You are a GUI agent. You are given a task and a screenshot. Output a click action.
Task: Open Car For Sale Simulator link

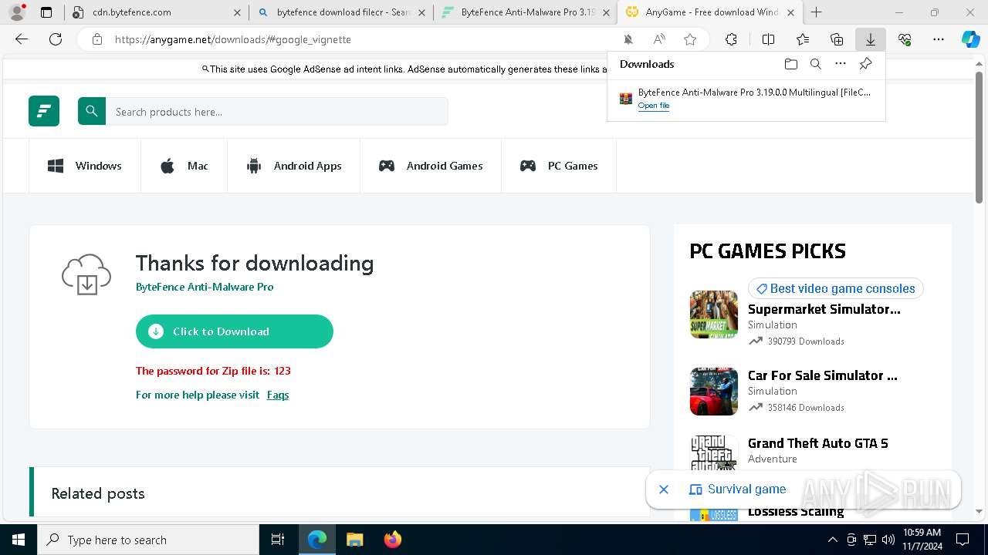tap(823, 375)
